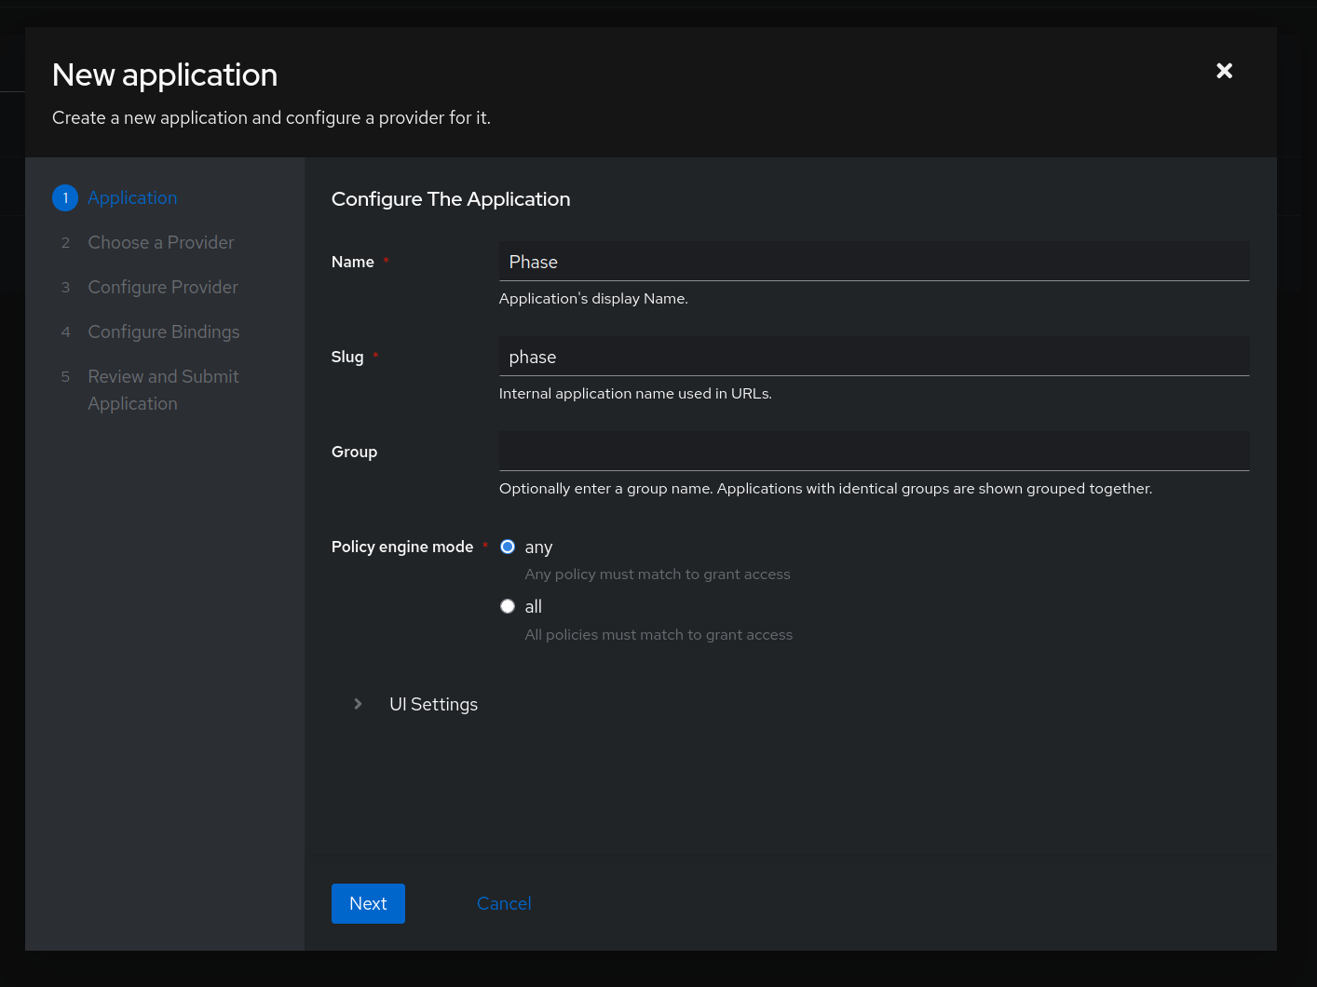Select the 'all' policy engine mode
Screen dimensions: 1317x987
[x=508, y=606]
